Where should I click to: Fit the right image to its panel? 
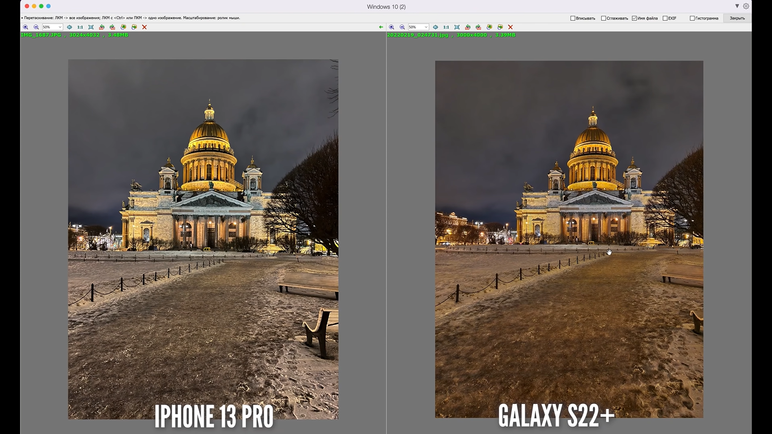[436, 27]
